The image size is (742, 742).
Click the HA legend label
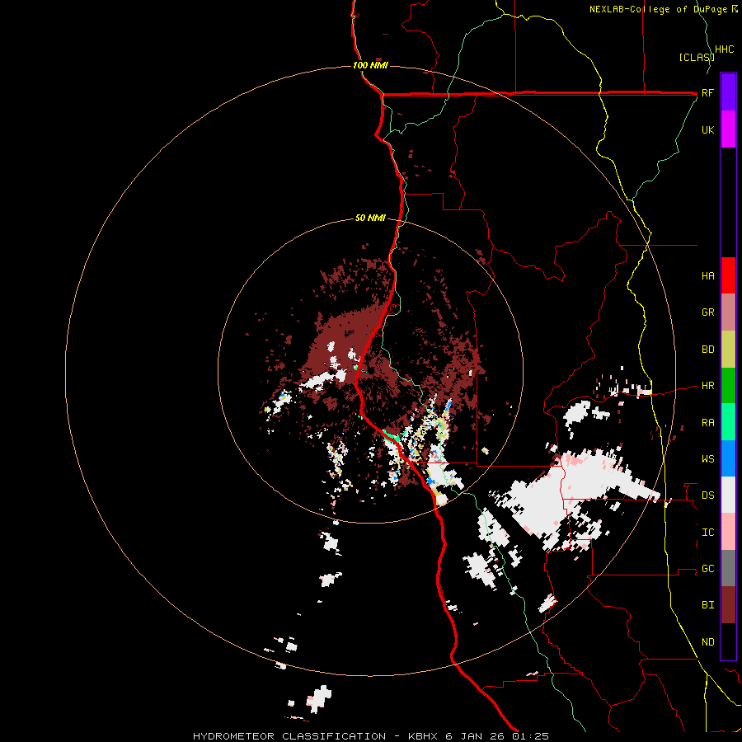[707, 276]
